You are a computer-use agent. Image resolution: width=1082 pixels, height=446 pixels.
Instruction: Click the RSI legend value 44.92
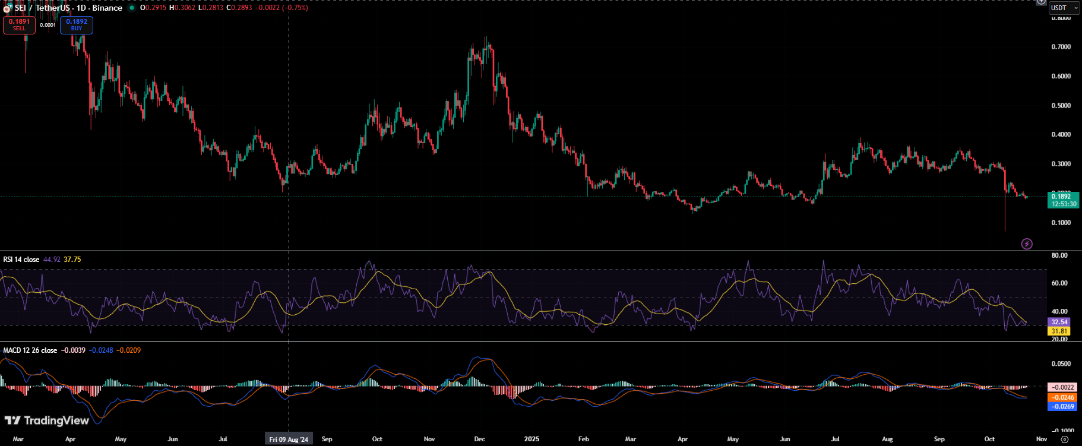coord(52,260)
